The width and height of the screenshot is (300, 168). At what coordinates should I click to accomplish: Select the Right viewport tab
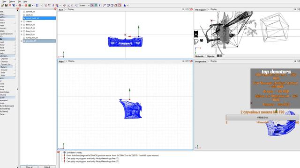[x=61, y=61]
